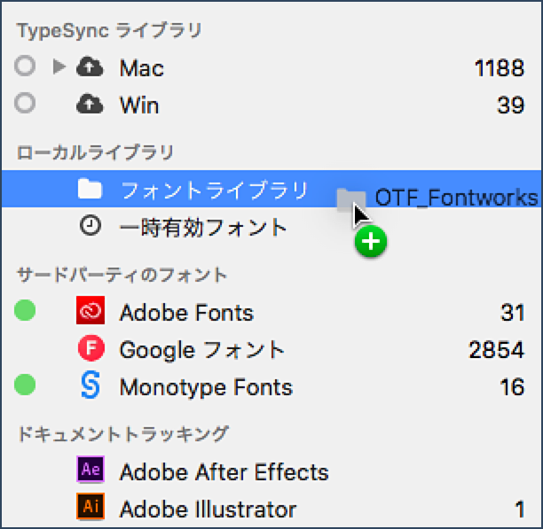
Task: Select 一時有効フォント row
Action: click(271, 226)
